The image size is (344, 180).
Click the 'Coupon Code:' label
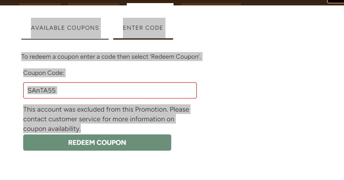44,73
